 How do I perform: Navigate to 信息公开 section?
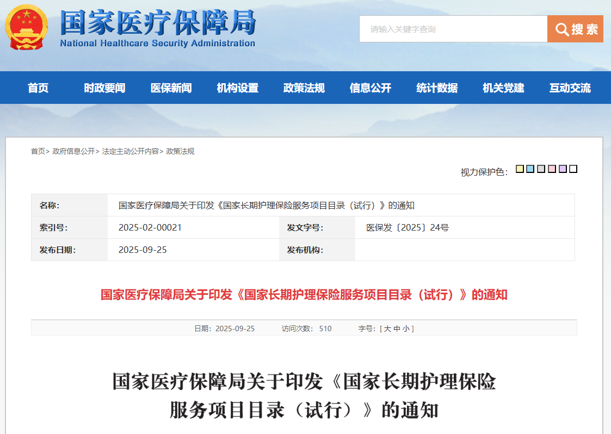coord(370,88)
